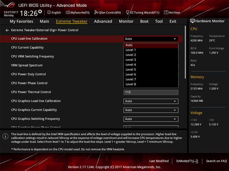The height and width of the screenshot is (171, 229).
Task: Click the info icon beside help text
Action: [x=5, y=136]
